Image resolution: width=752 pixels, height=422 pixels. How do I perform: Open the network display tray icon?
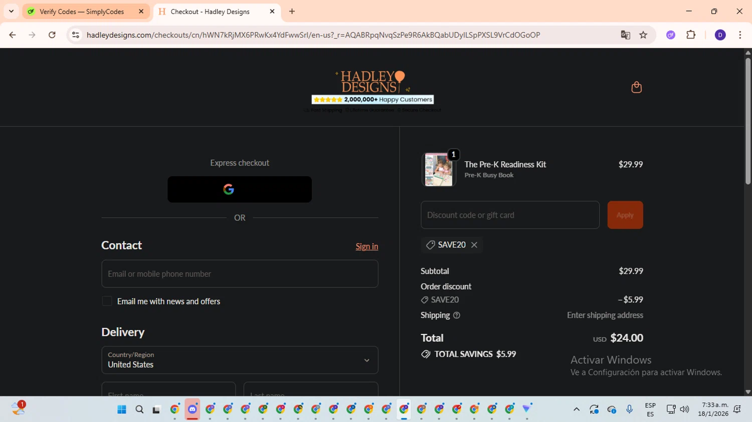[x=671, y=409]
